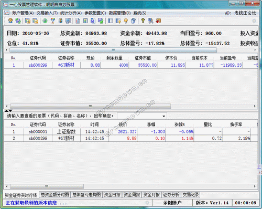Switch to the 资金月报 tab
Viewport: 262px width, 209px height.
tap(151, 195)
